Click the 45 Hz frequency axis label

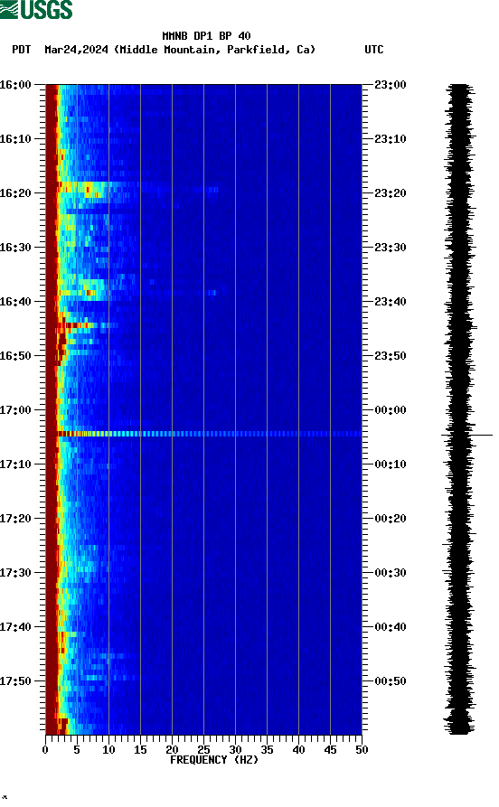point(330,750)
